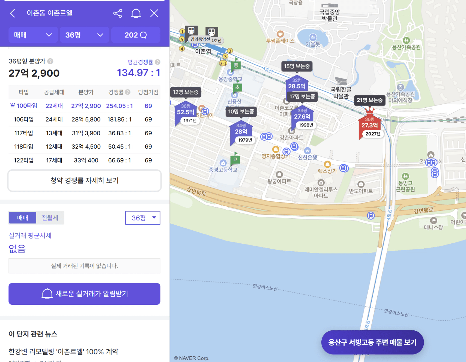
Task: Select the red 27.3억 2027년 marker
Action: click(x=370, y=126)
